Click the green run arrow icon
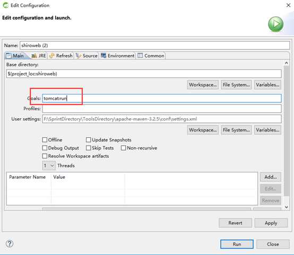The image size is (294, 255). (x=275, y=24)
